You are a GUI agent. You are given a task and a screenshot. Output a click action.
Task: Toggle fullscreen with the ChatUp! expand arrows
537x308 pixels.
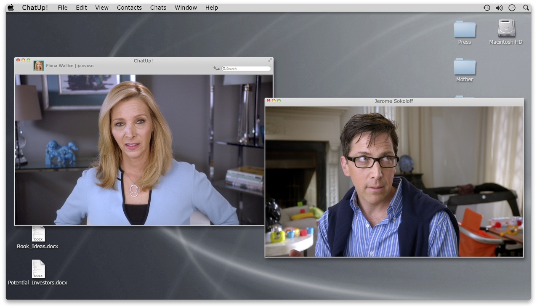(x=270, y=60)
